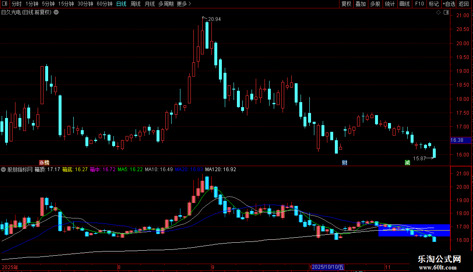Click the MA20 legend label
Screen dimensions: 473x272
pyautogui.click(x=189, y=169)
